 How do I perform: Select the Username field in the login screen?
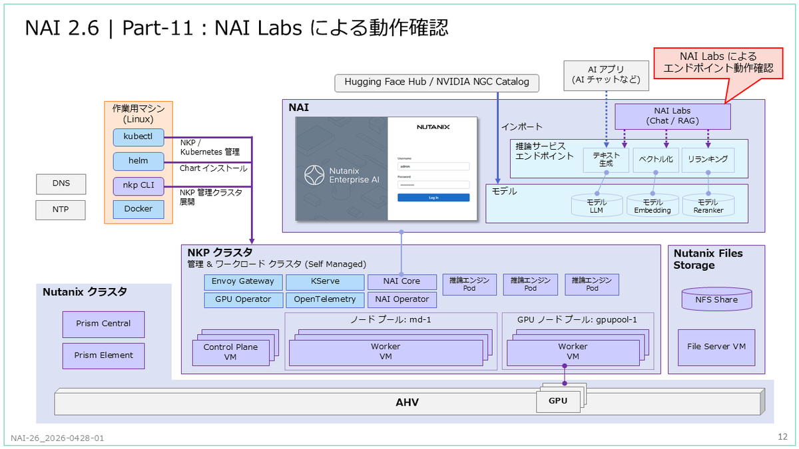(x=433, y=166)
